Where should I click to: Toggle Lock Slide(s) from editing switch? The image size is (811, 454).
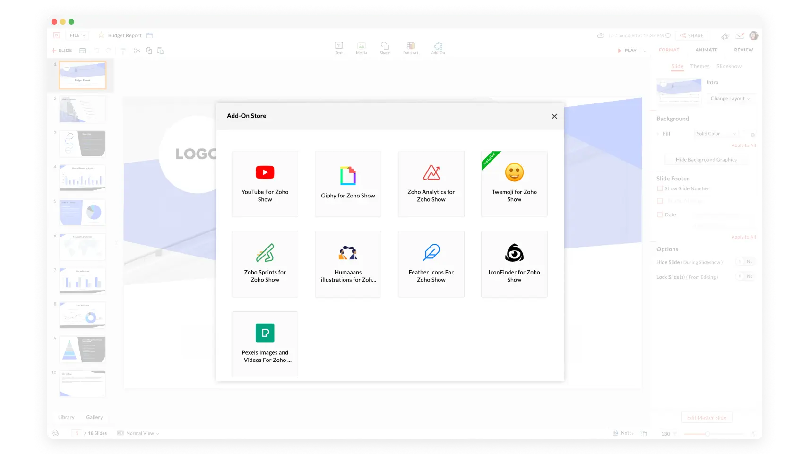click(x=746, y=277)
